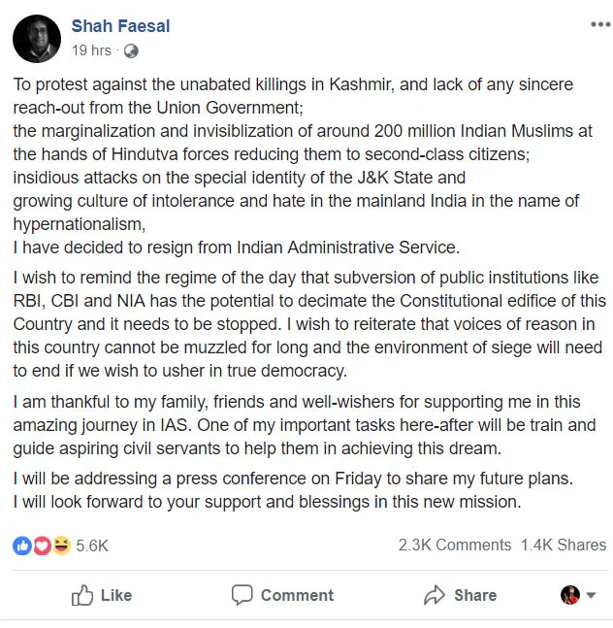Click the Haha laughing reaction icon

[x=61, y=545]
